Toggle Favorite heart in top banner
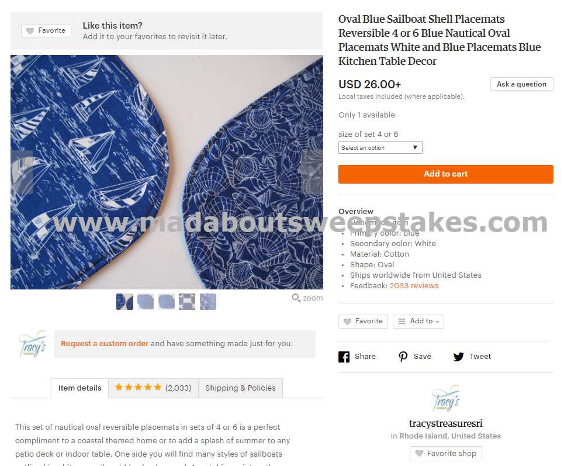This screenshot has height=466, width=564. coord(46,30)
